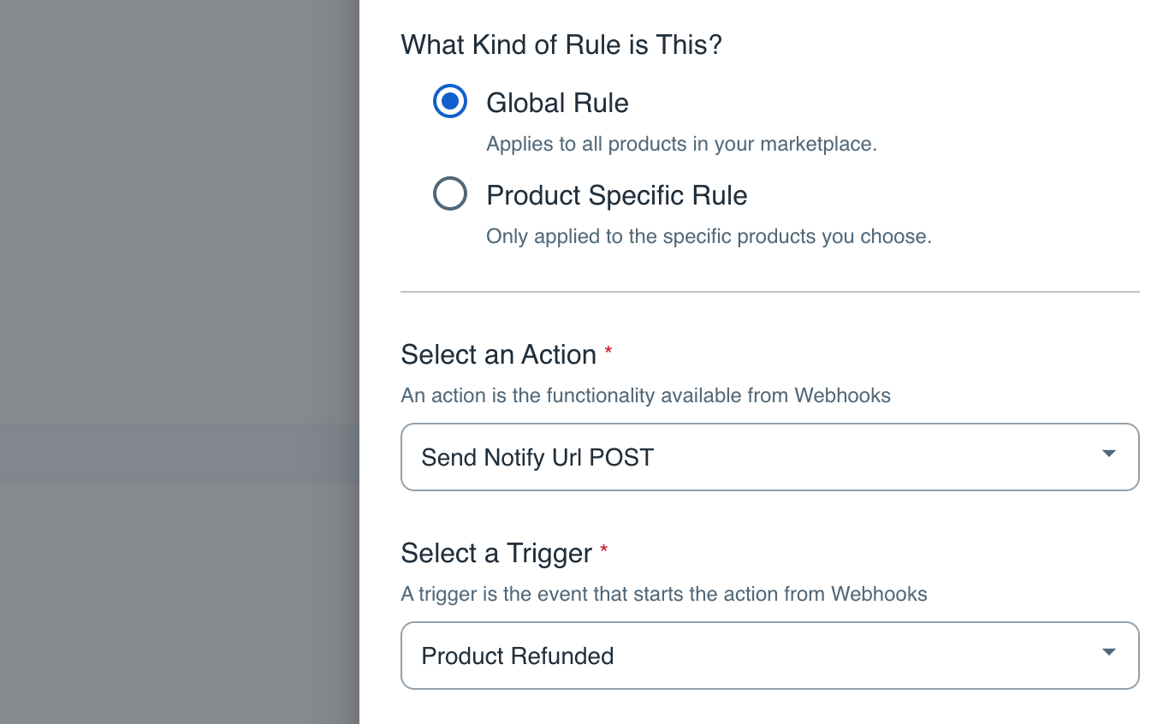The height and width of the screenshot is (724, 1169).
Task: Expand the trigger dropdown arrow
Action: point(1108,652)
